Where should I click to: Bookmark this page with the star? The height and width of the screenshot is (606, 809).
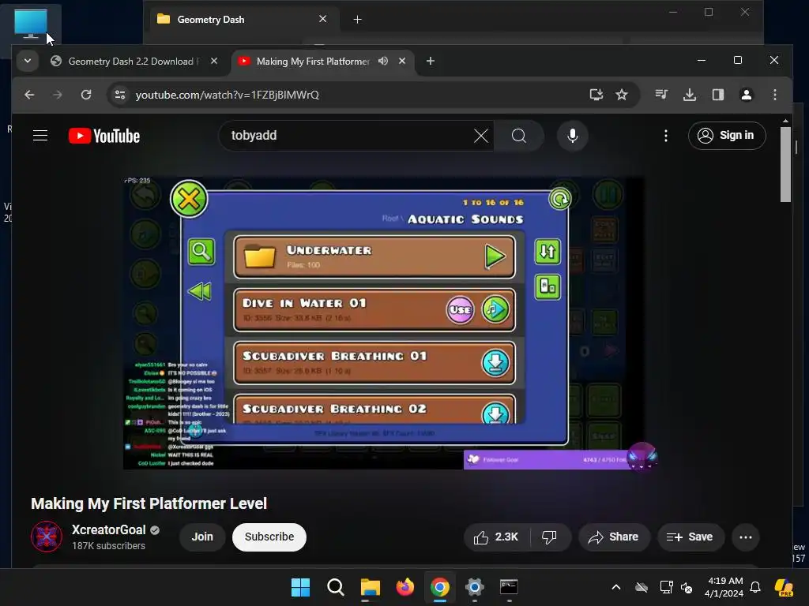tap(622, 95)
